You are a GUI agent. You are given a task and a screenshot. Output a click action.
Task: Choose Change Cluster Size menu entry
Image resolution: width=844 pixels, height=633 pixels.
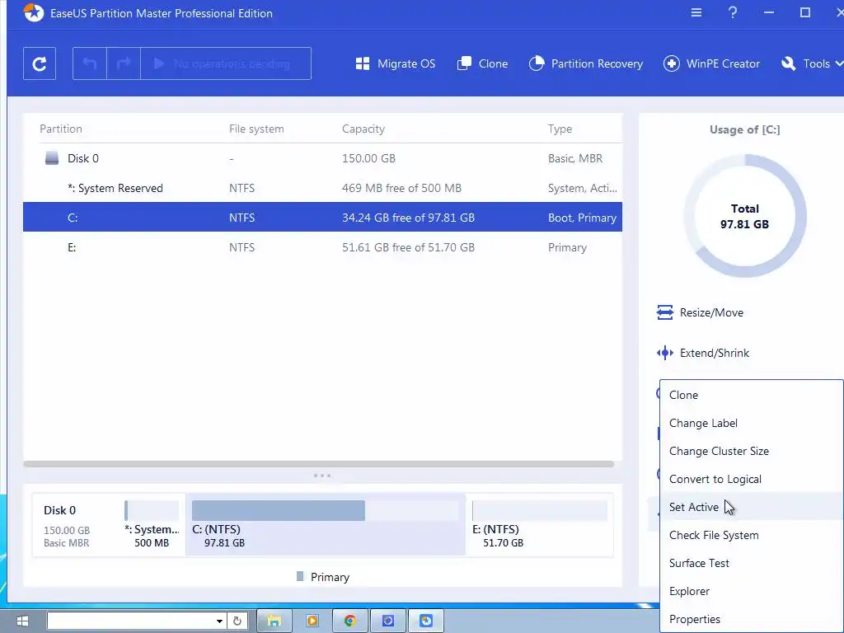752,451
